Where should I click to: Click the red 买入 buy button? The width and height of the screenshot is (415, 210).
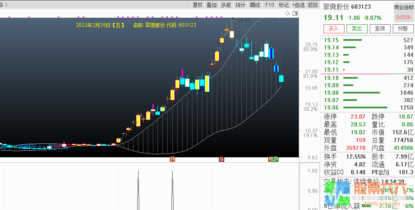(334, 28)
